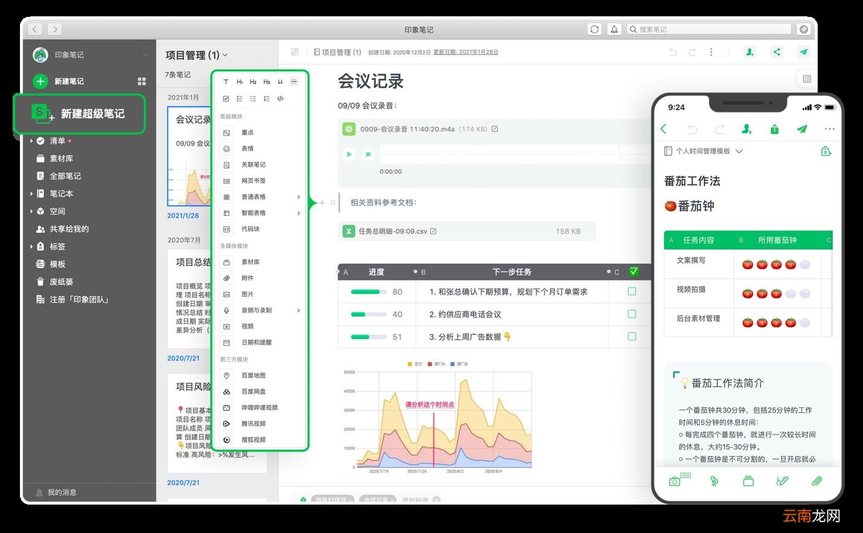Tap the back arrow on the phone

(664, 129)
